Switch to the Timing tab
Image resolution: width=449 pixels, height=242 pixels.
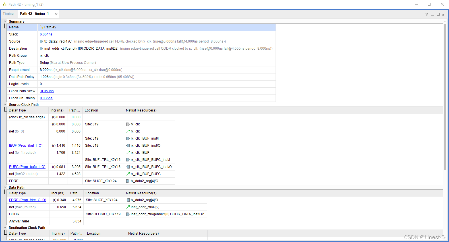click(8, 14)
